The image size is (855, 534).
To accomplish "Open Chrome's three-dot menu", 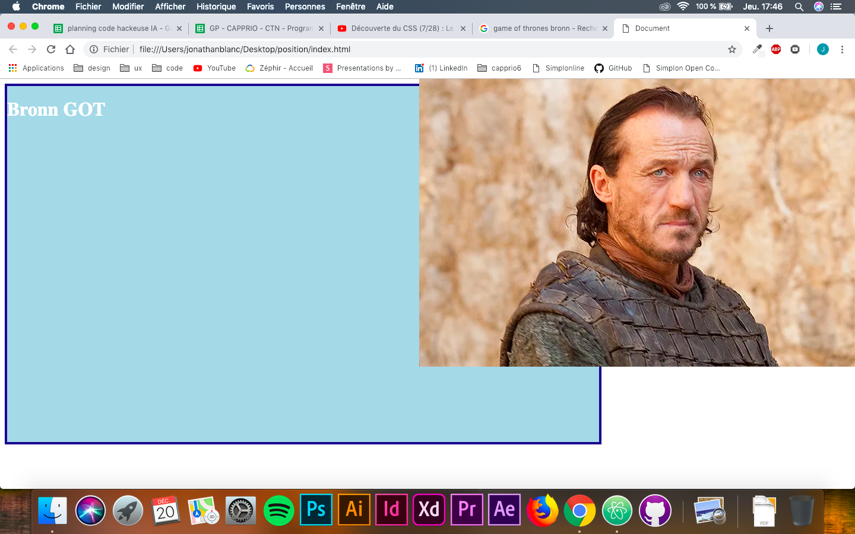I will coord(842,49).
